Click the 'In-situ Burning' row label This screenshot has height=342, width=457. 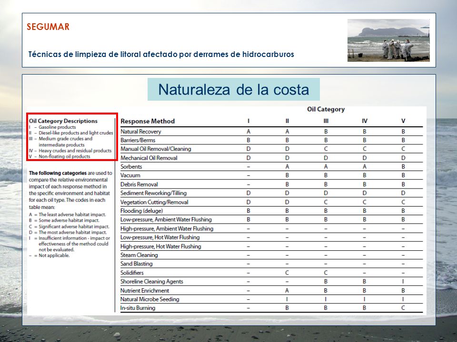138,308
